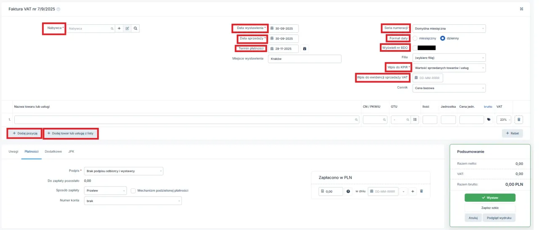Open the small dropdown after payment date
The image size is (539, 230).
pyautogui.click(x=404, y=191)
